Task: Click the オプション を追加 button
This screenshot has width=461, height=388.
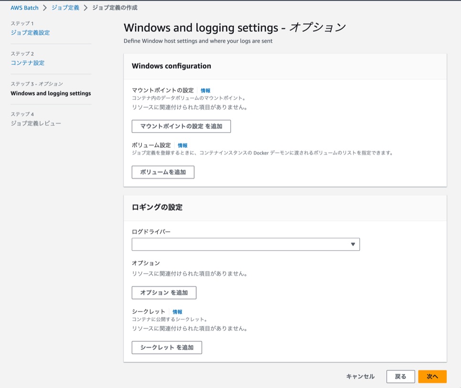Action: pyautogui.click(x=163, y=293)
